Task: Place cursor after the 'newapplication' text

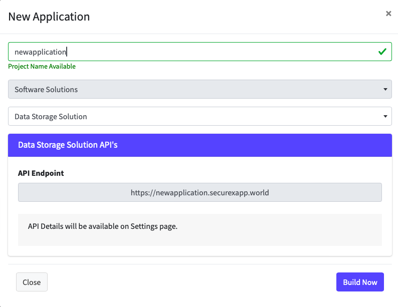Action: (67, 52)
